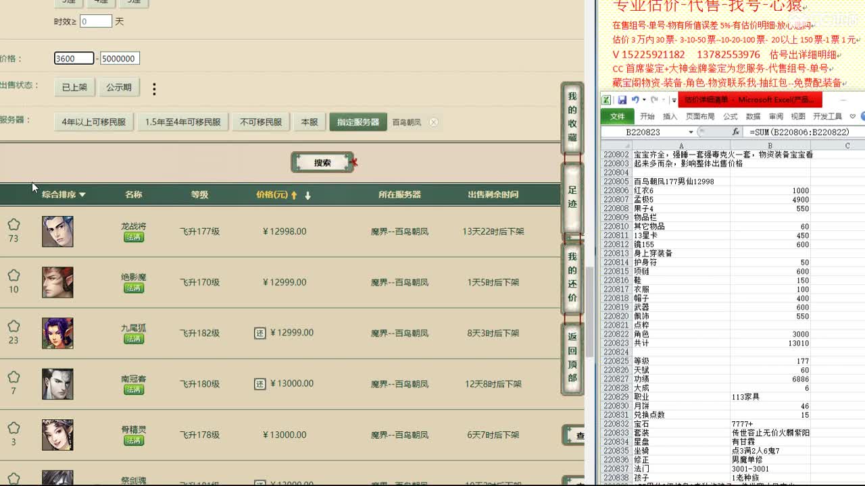Select Excel column B header

(x=770, y=145)
